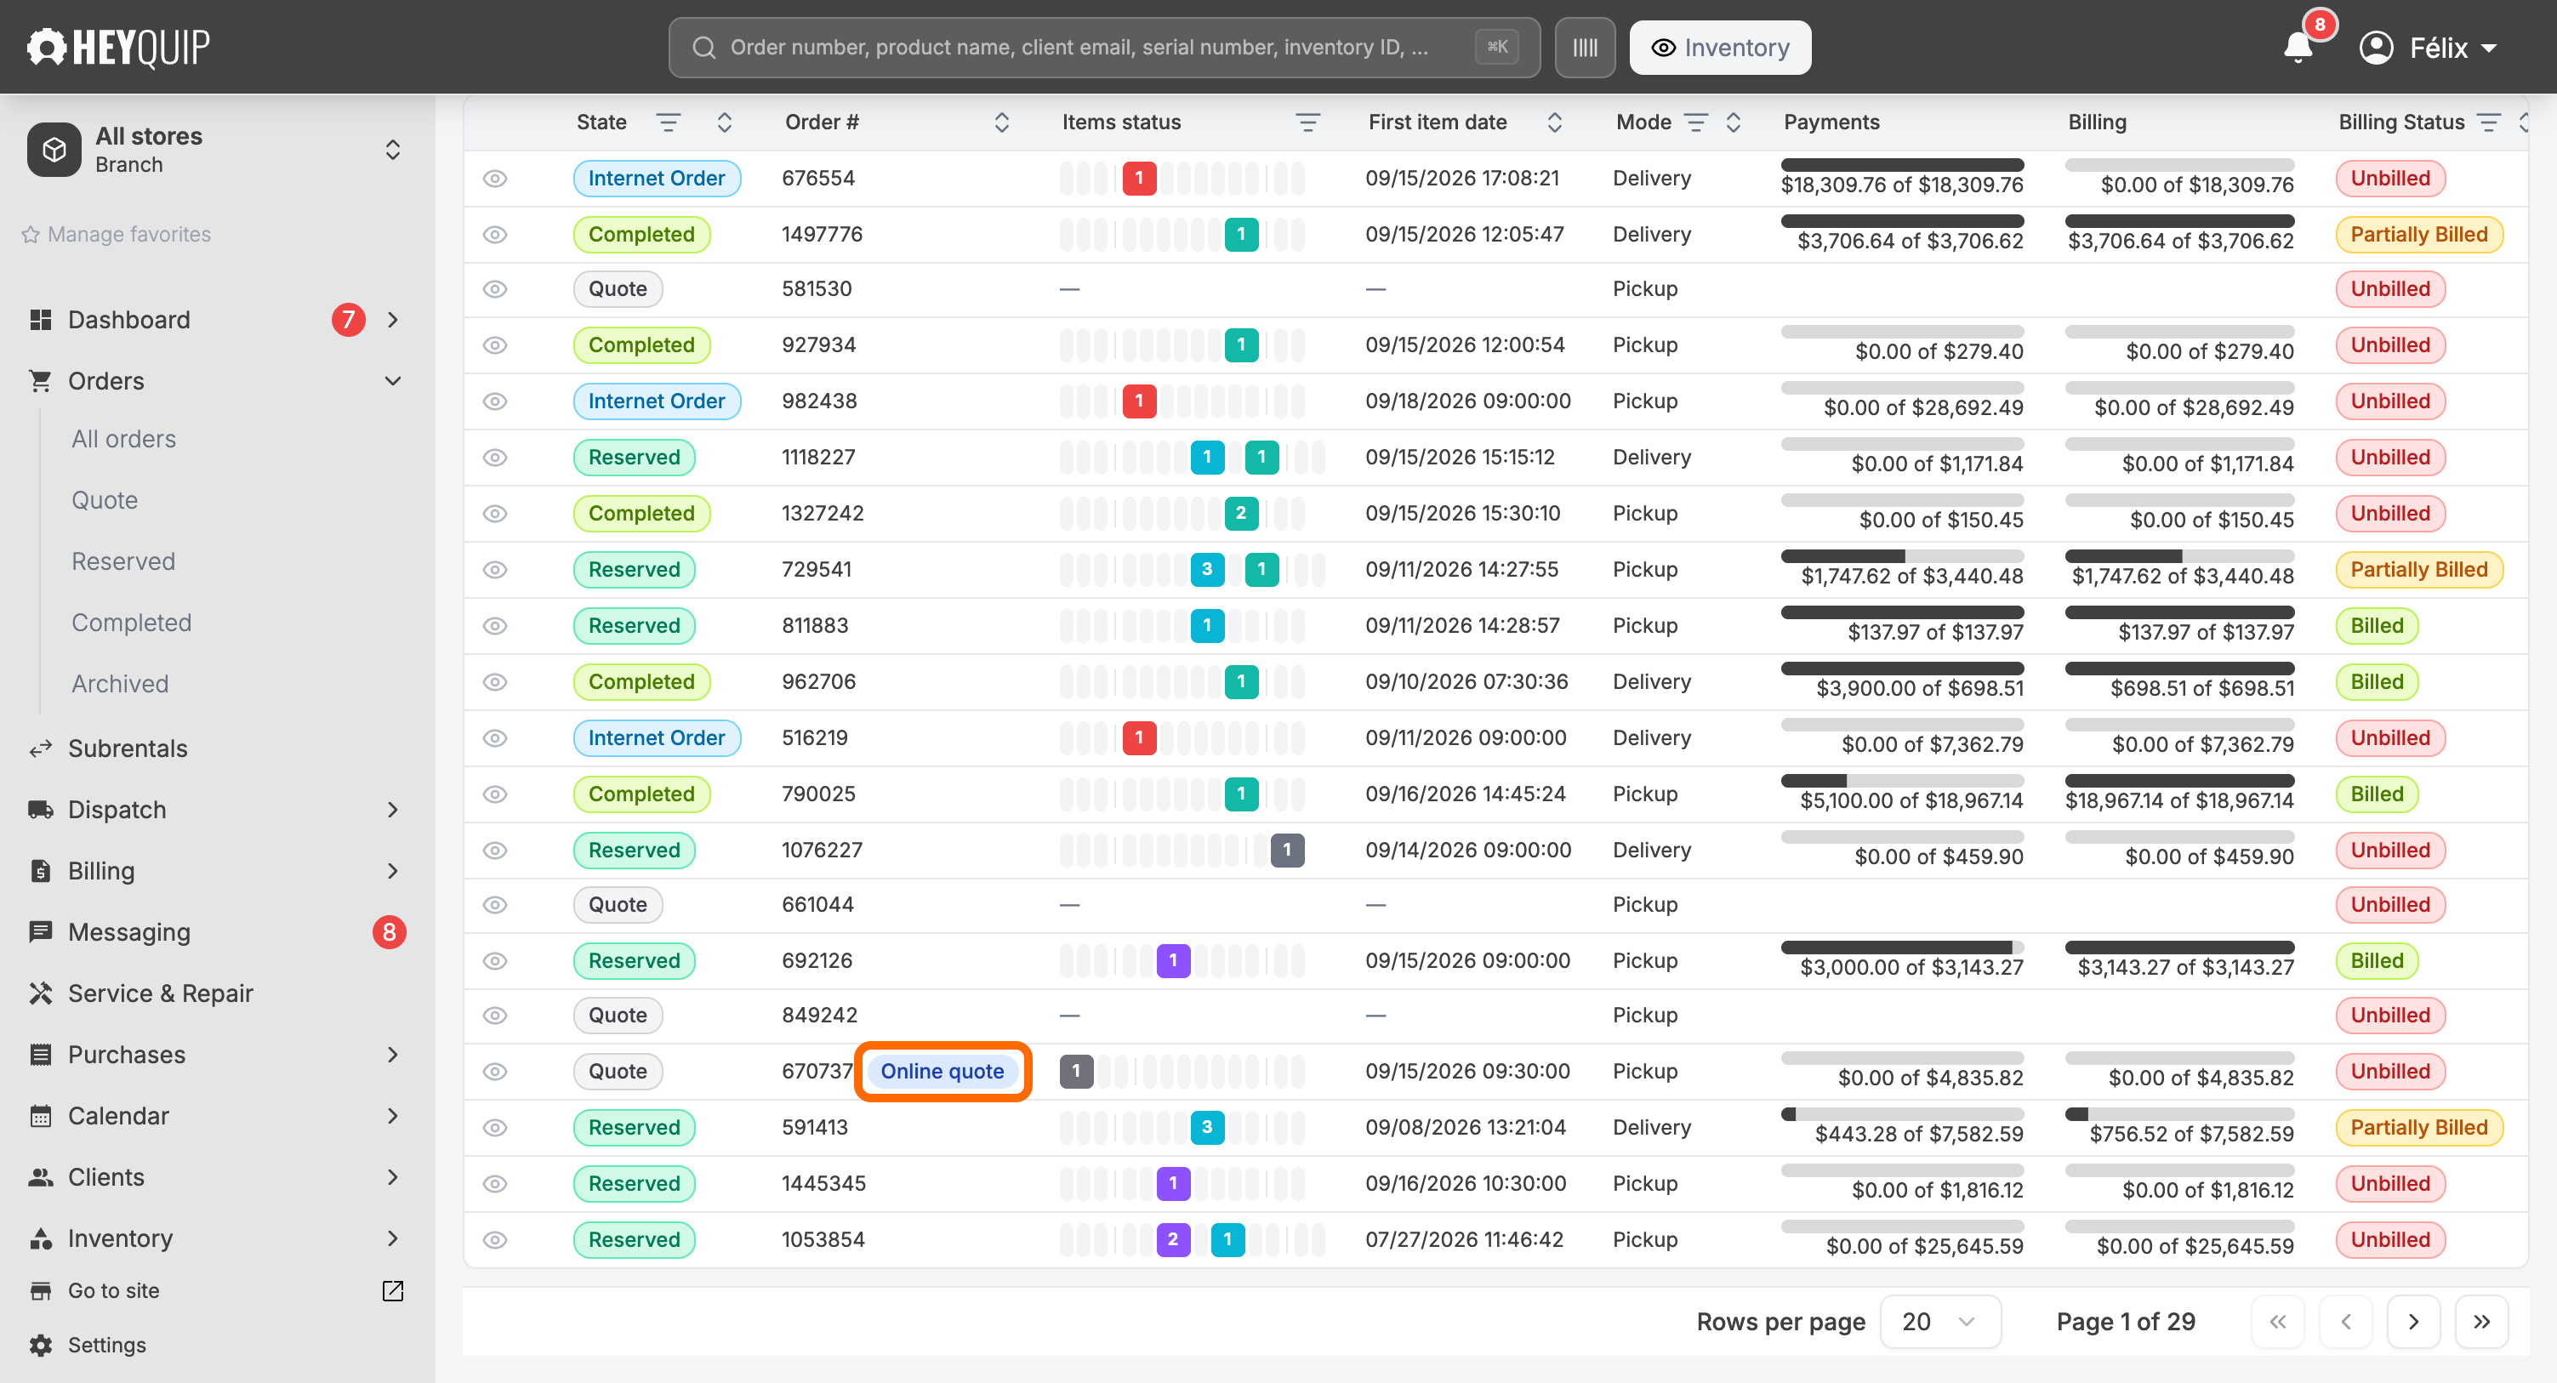Click the Inventory button in the top bar
Image resolution: width=2557 pixels, height=1383 pixels.
click(1719, 48)
